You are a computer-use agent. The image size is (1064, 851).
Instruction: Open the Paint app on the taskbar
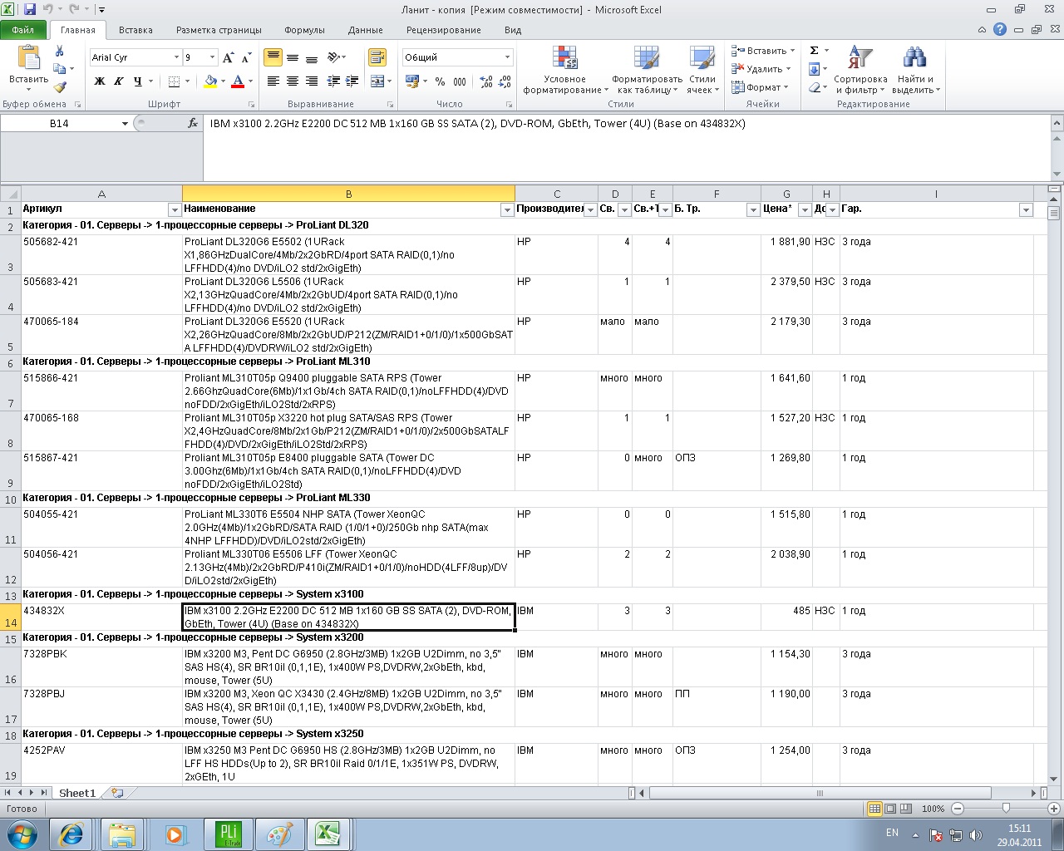[x=279, y=834]
